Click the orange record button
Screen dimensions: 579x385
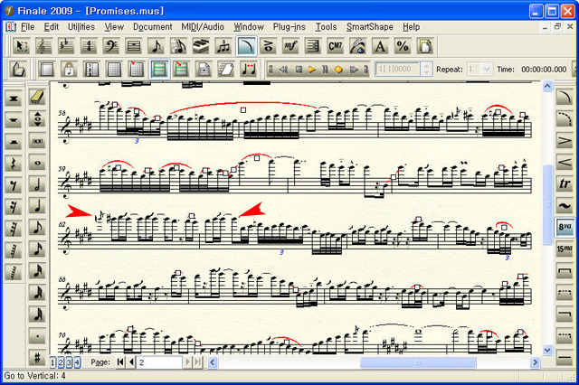338,70
